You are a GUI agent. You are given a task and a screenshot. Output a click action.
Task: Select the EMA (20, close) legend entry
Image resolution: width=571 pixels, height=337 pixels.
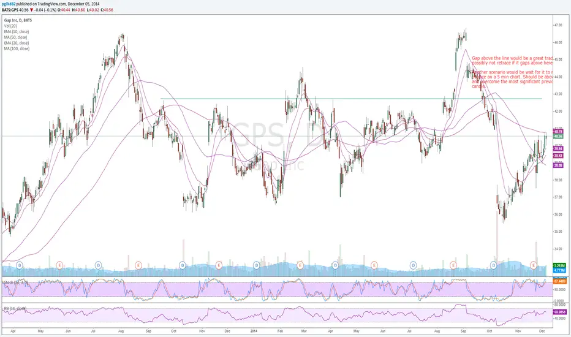coord(17,43)
